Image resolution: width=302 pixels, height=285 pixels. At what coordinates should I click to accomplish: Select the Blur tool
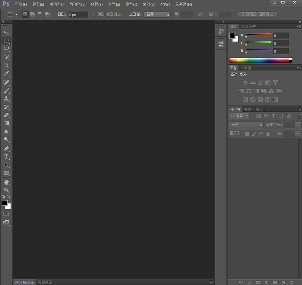6,131
